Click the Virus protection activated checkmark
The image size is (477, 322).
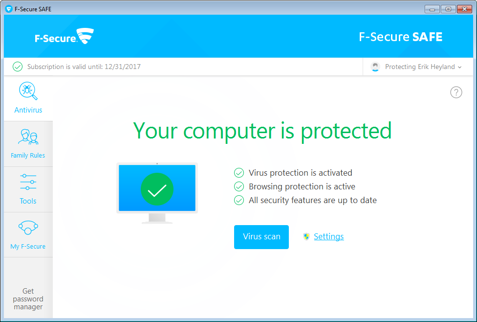(x=239, y=173)
